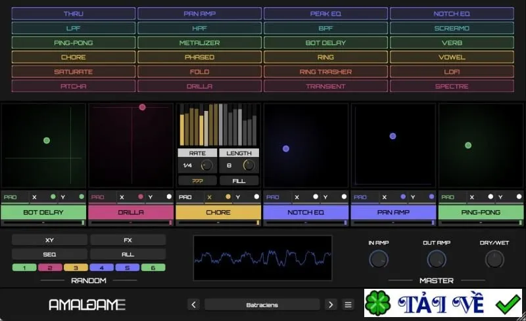Viewport: 526px width, 321px height.
Task: Click the LENGTH knob in sequencer
Action: [x=249, y=165]
